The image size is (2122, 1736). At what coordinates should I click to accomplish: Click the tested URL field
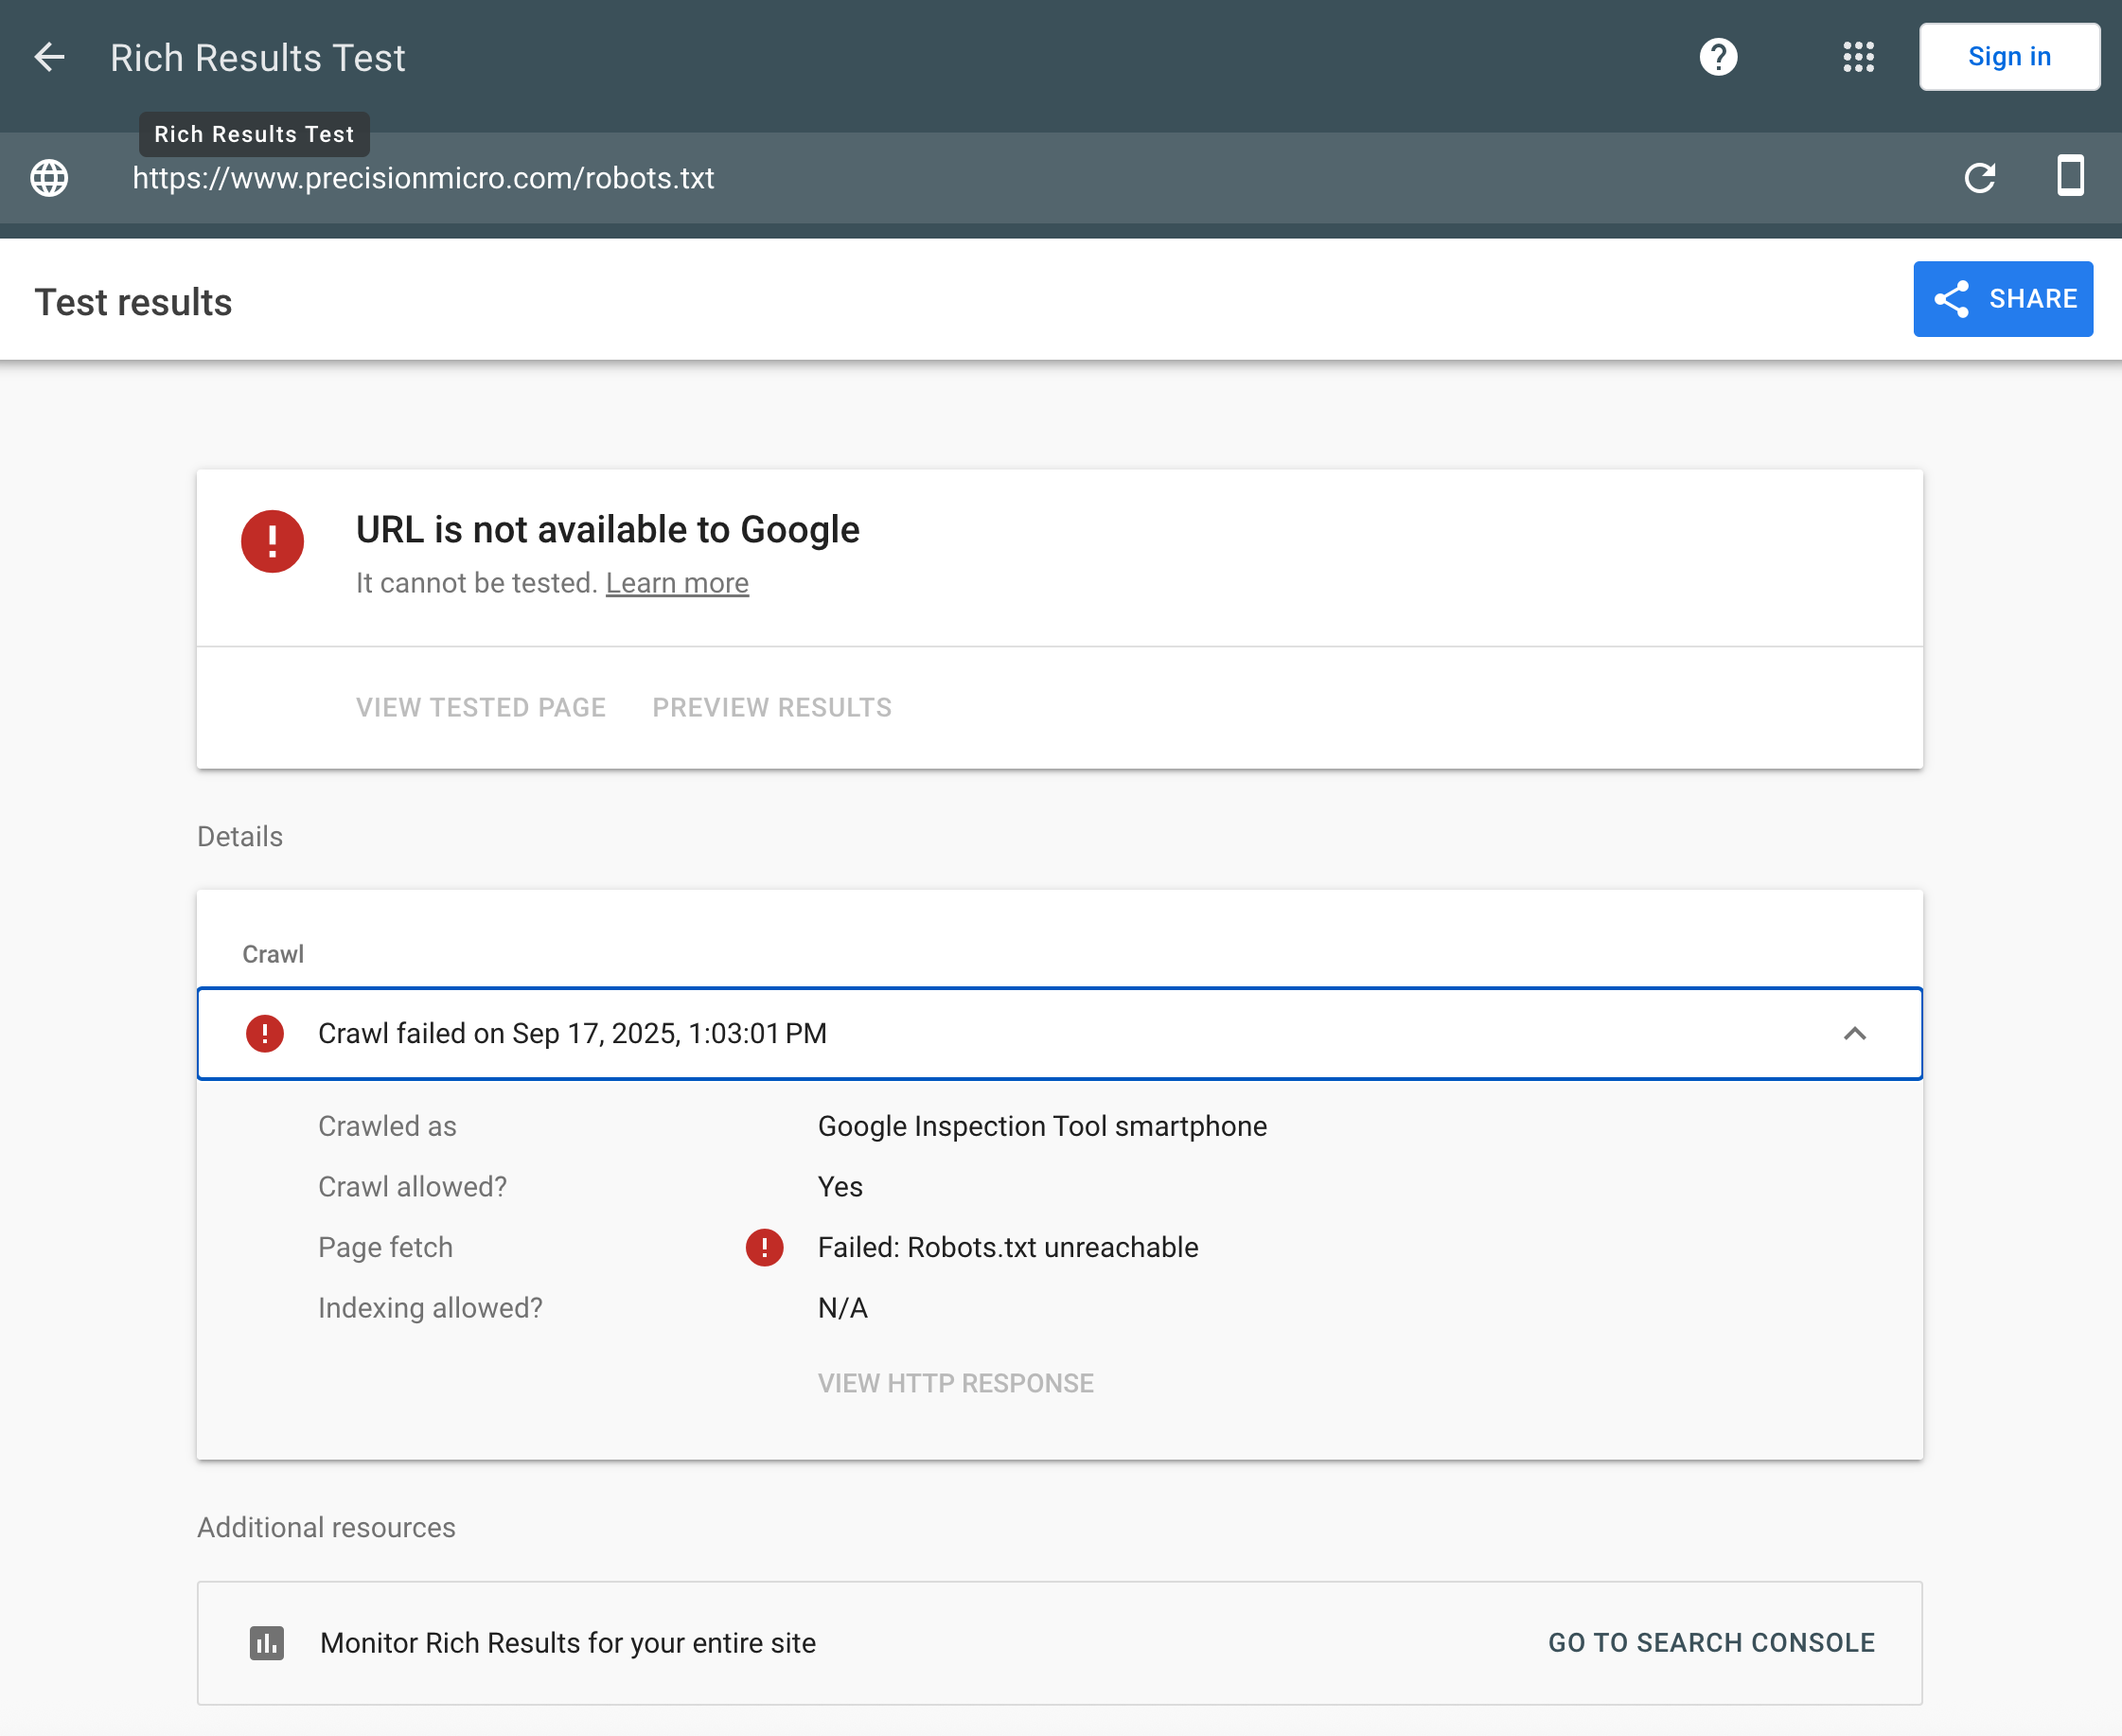coord(423,178)
